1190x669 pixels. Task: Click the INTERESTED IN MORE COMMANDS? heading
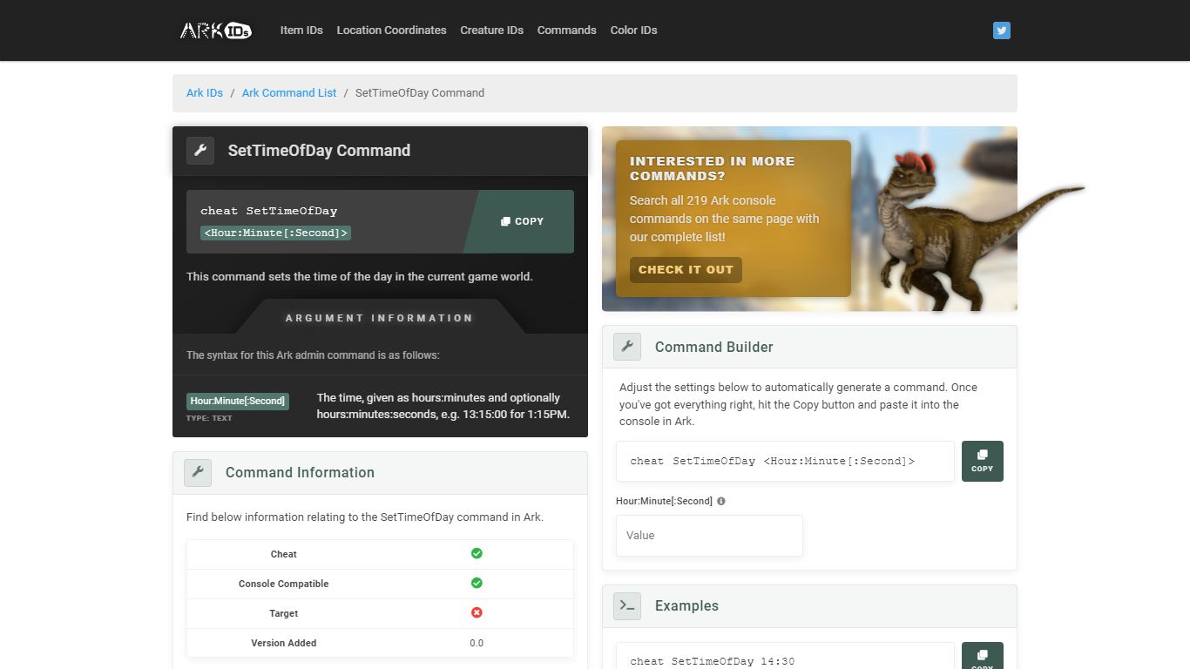pyautogui.click(x=713, y=168)
